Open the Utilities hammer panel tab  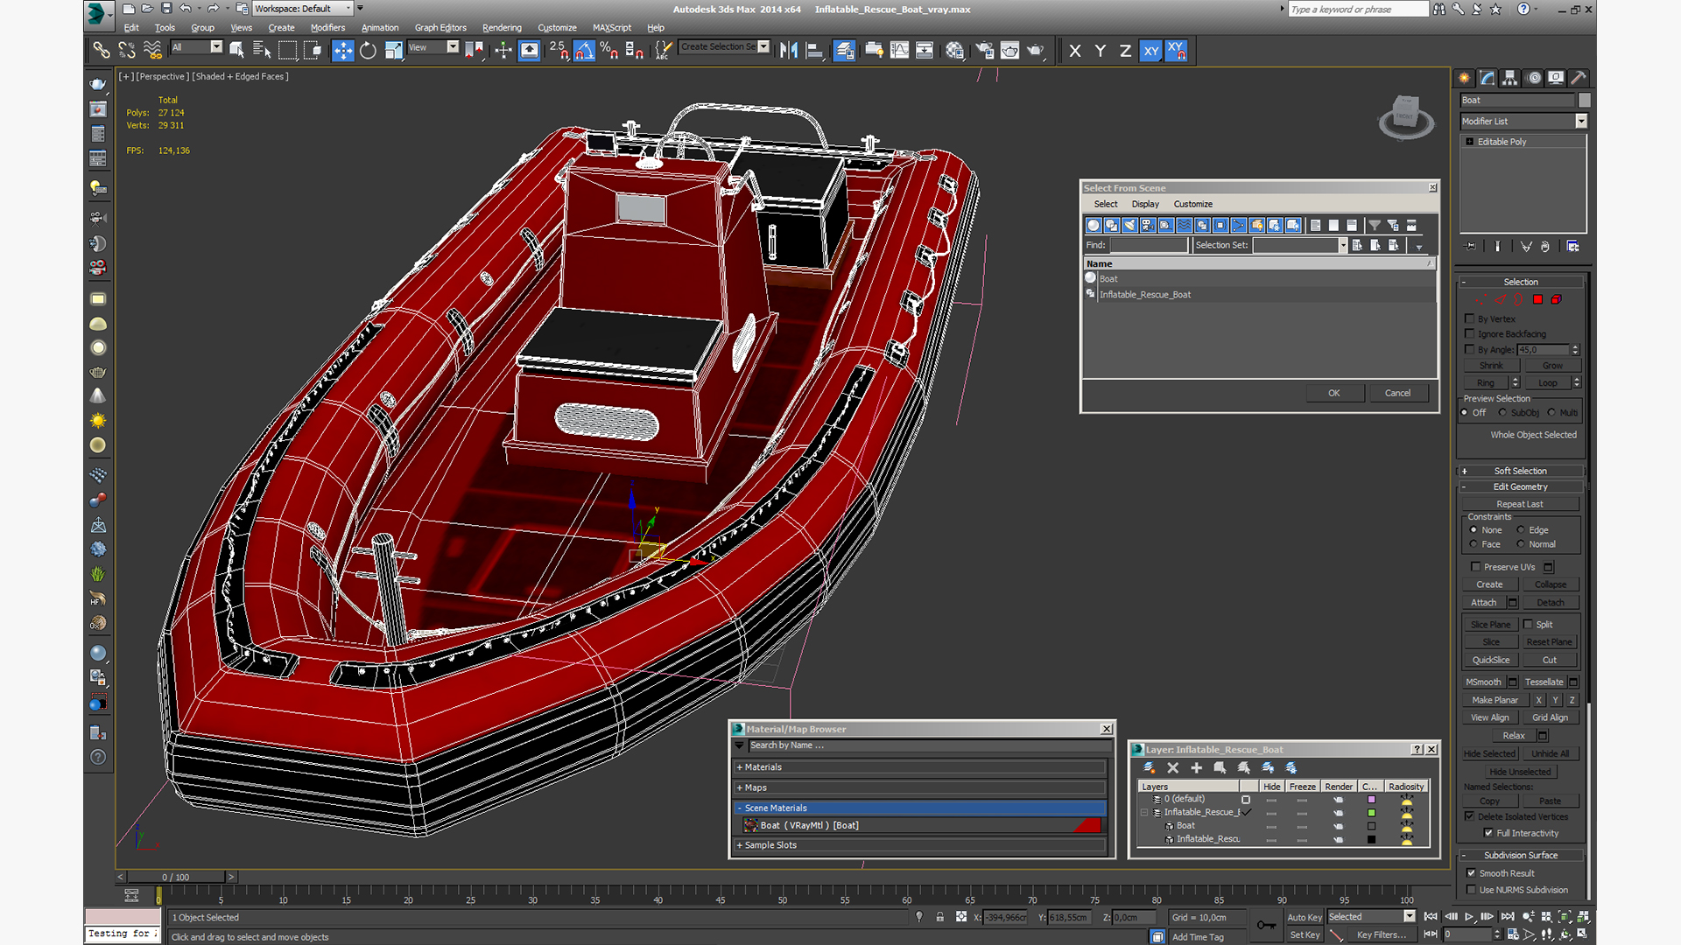point(1578,78)
